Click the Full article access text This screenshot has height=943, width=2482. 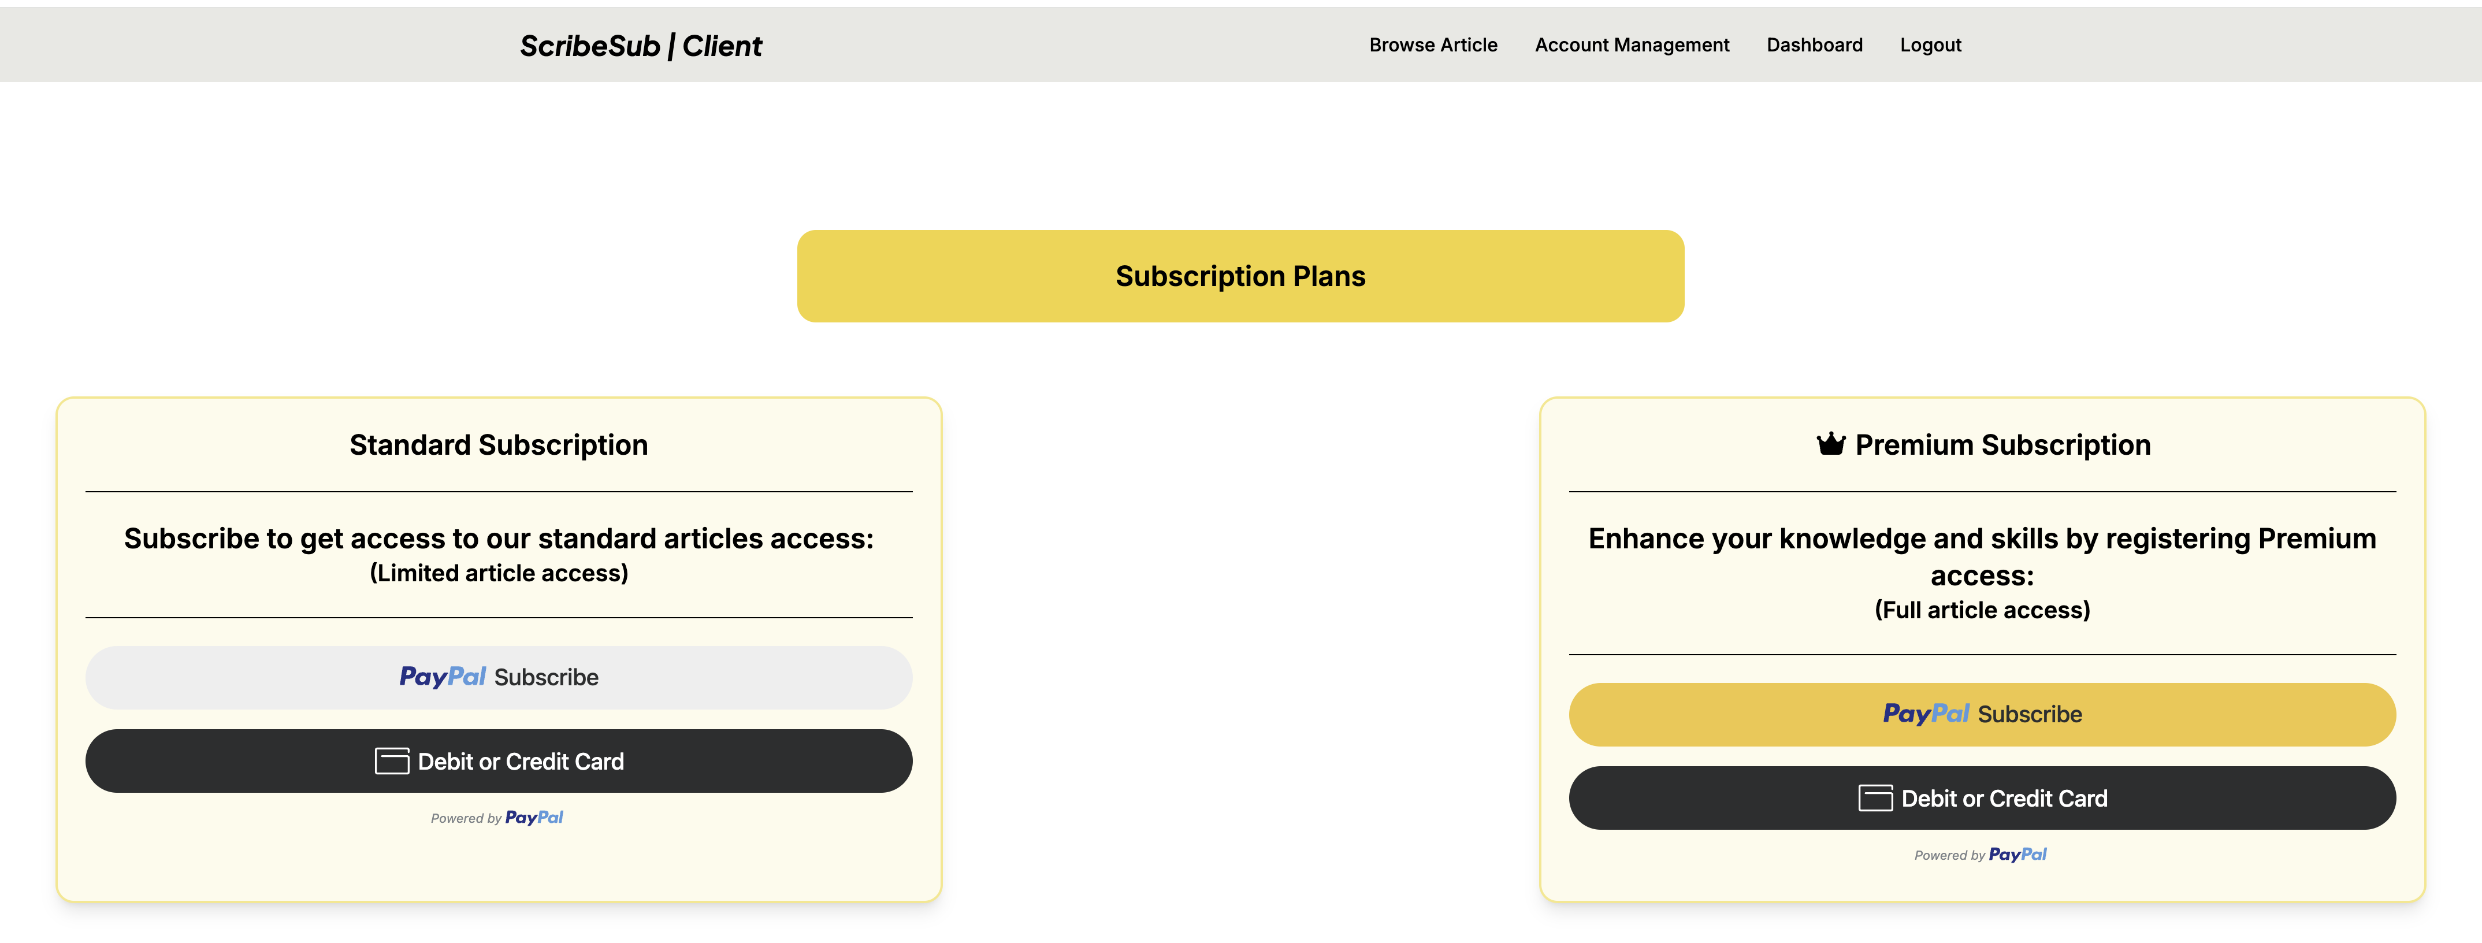coord(1982,610)
